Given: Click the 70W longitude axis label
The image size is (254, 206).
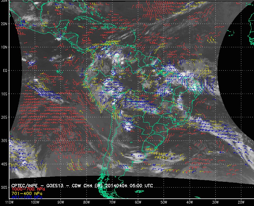Looking at the screenshot, I should (112, 202).
